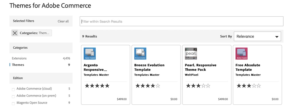Viewport: 287px width, 107px height.
Task: Click the $499.00 price on Argento card
Action: click(x=122, y=99)
